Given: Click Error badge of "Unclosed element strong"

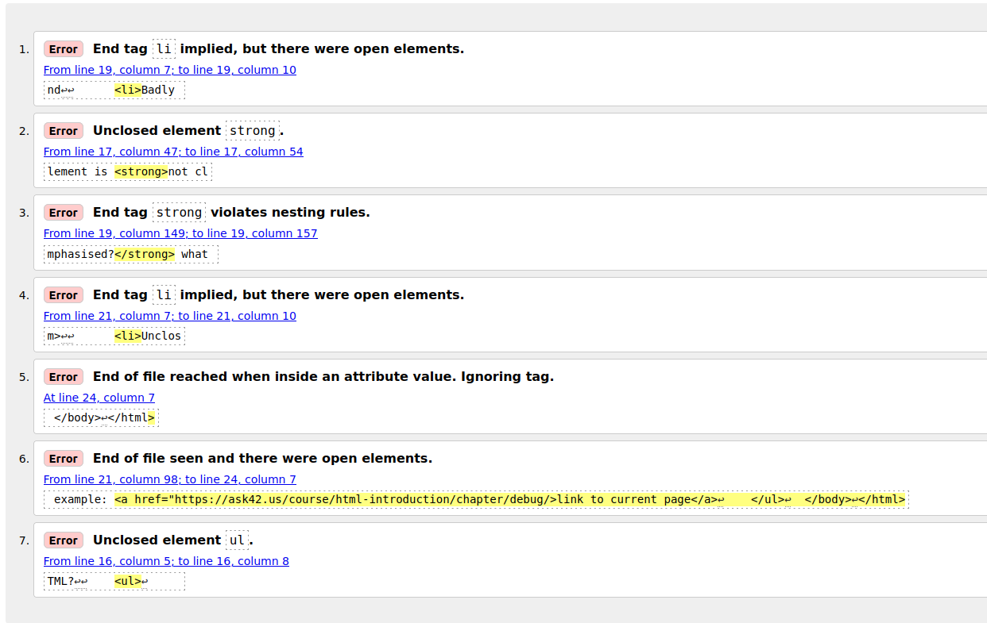Looking at the screenshot, I should point(63,131).
